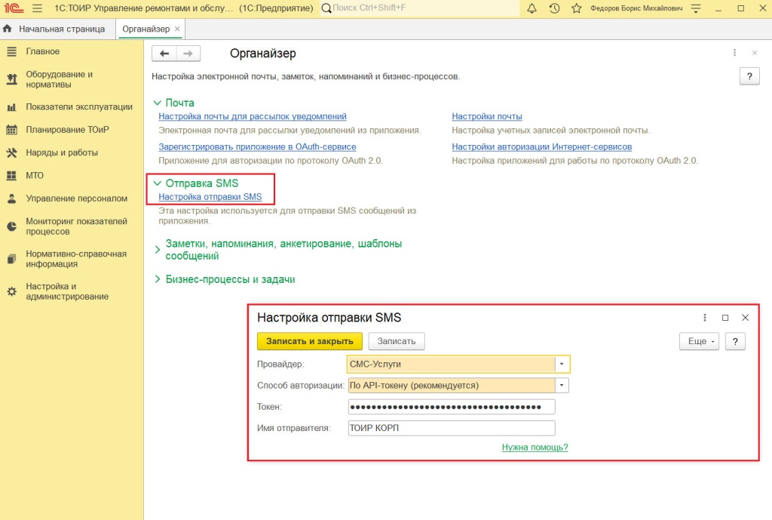Open notifications bell icon

[532, 8]
